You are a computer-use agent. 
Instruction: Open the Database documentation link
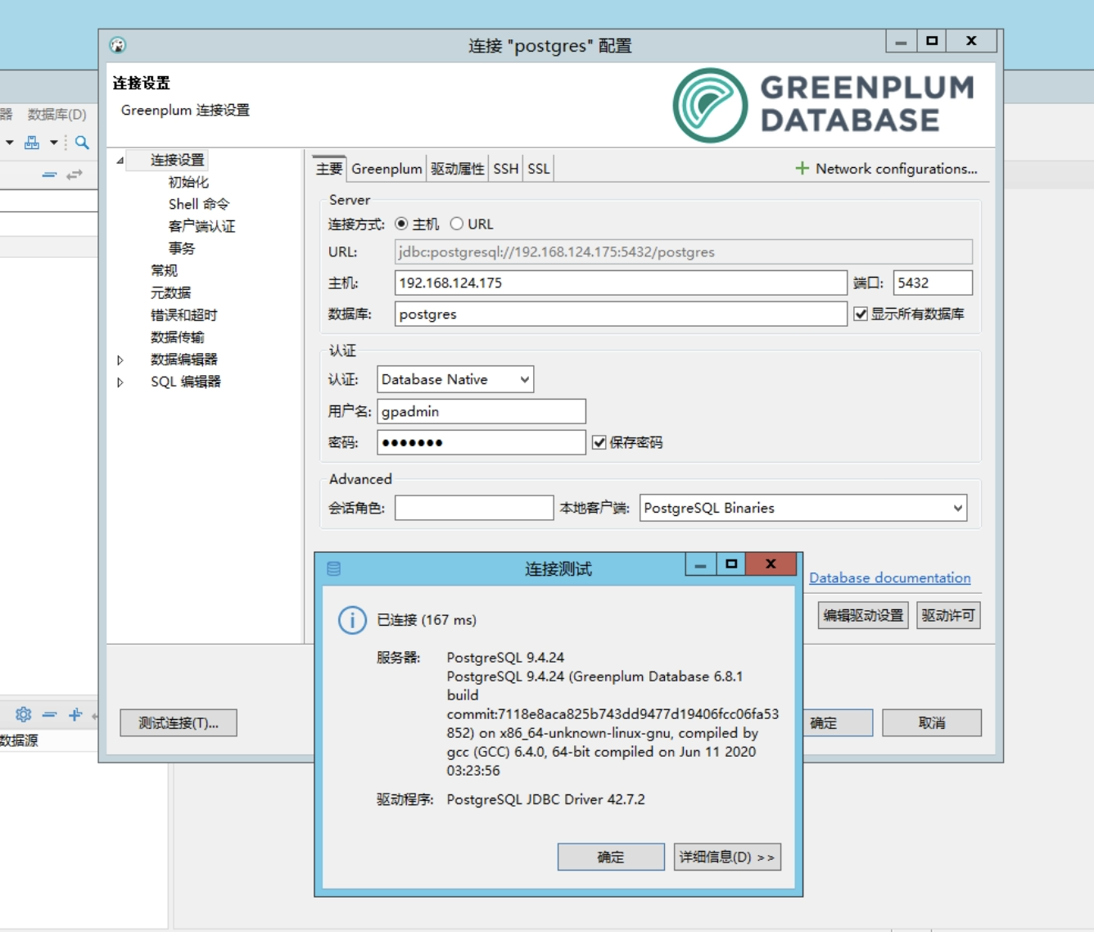(x=889, y=578)
